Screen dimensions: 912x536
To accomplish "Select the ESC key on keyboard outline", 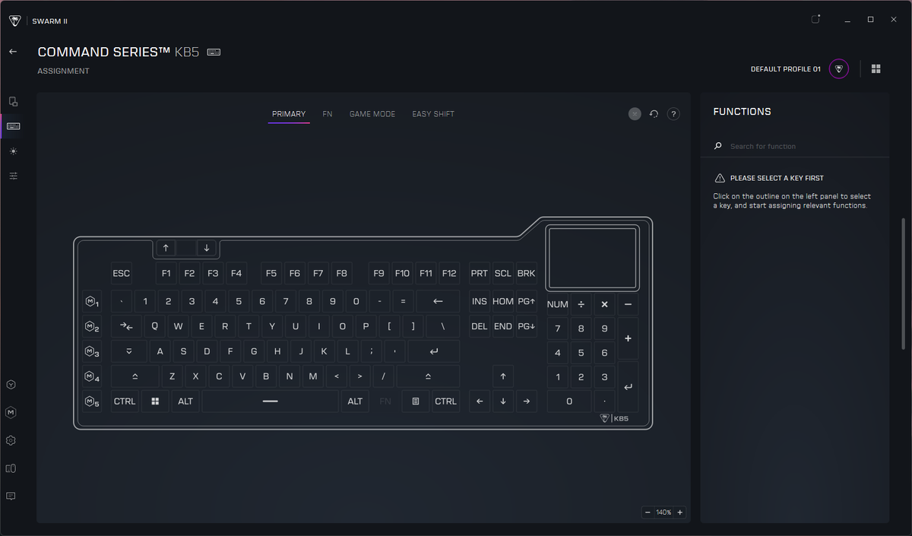I will pyautogui.click(x=122, y=274).
